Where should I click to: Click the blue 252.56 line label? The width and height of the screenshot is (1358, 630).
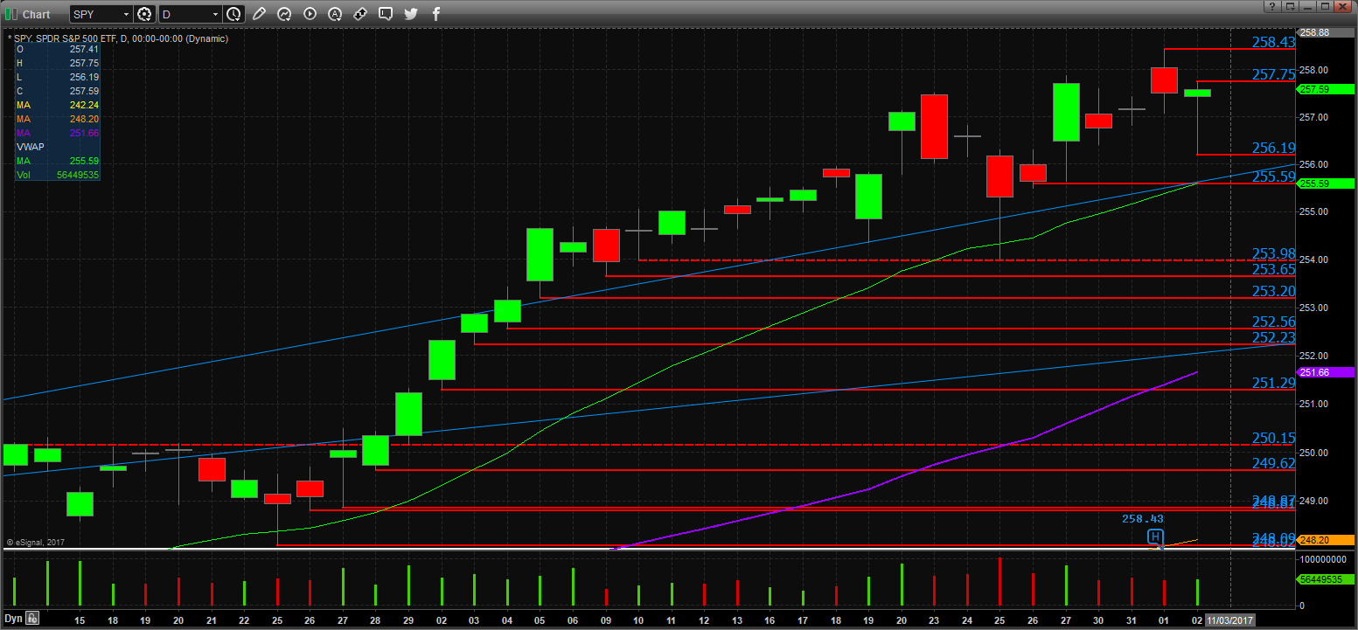coord(1274,322)
